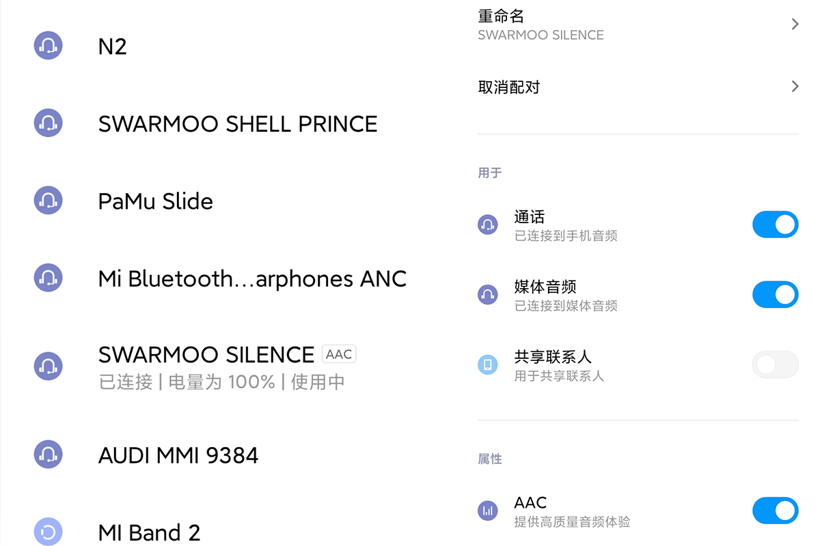
Task: Click the AAC badge next to SWARMOO SILENCE
Action: pos(339,354)
